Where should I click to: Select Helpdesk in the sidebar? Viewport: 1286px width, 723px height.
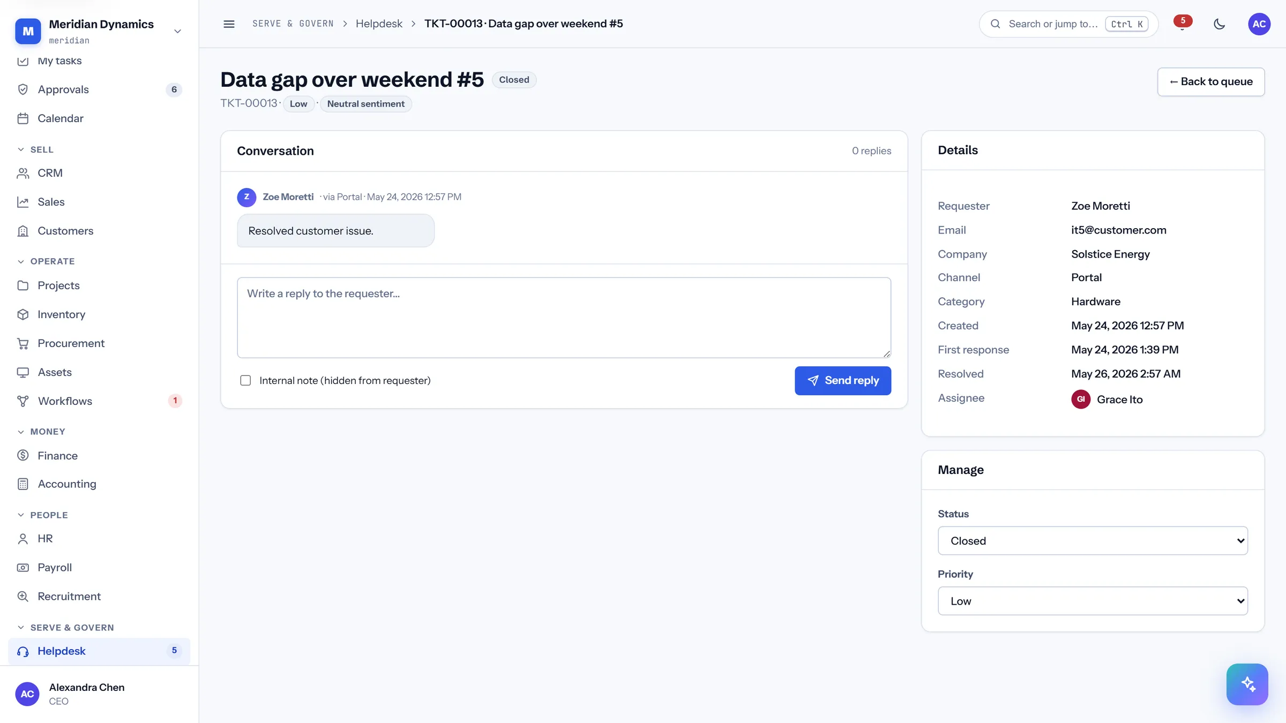tap(99, 651)
